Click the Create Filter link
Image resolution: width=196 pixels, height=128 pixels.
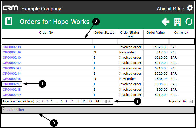[15, 110]
